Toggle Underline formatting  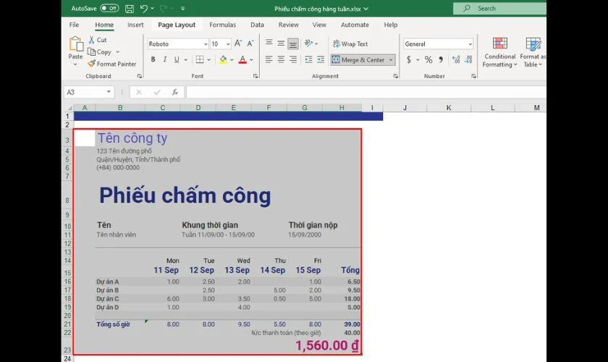point(177,60)
